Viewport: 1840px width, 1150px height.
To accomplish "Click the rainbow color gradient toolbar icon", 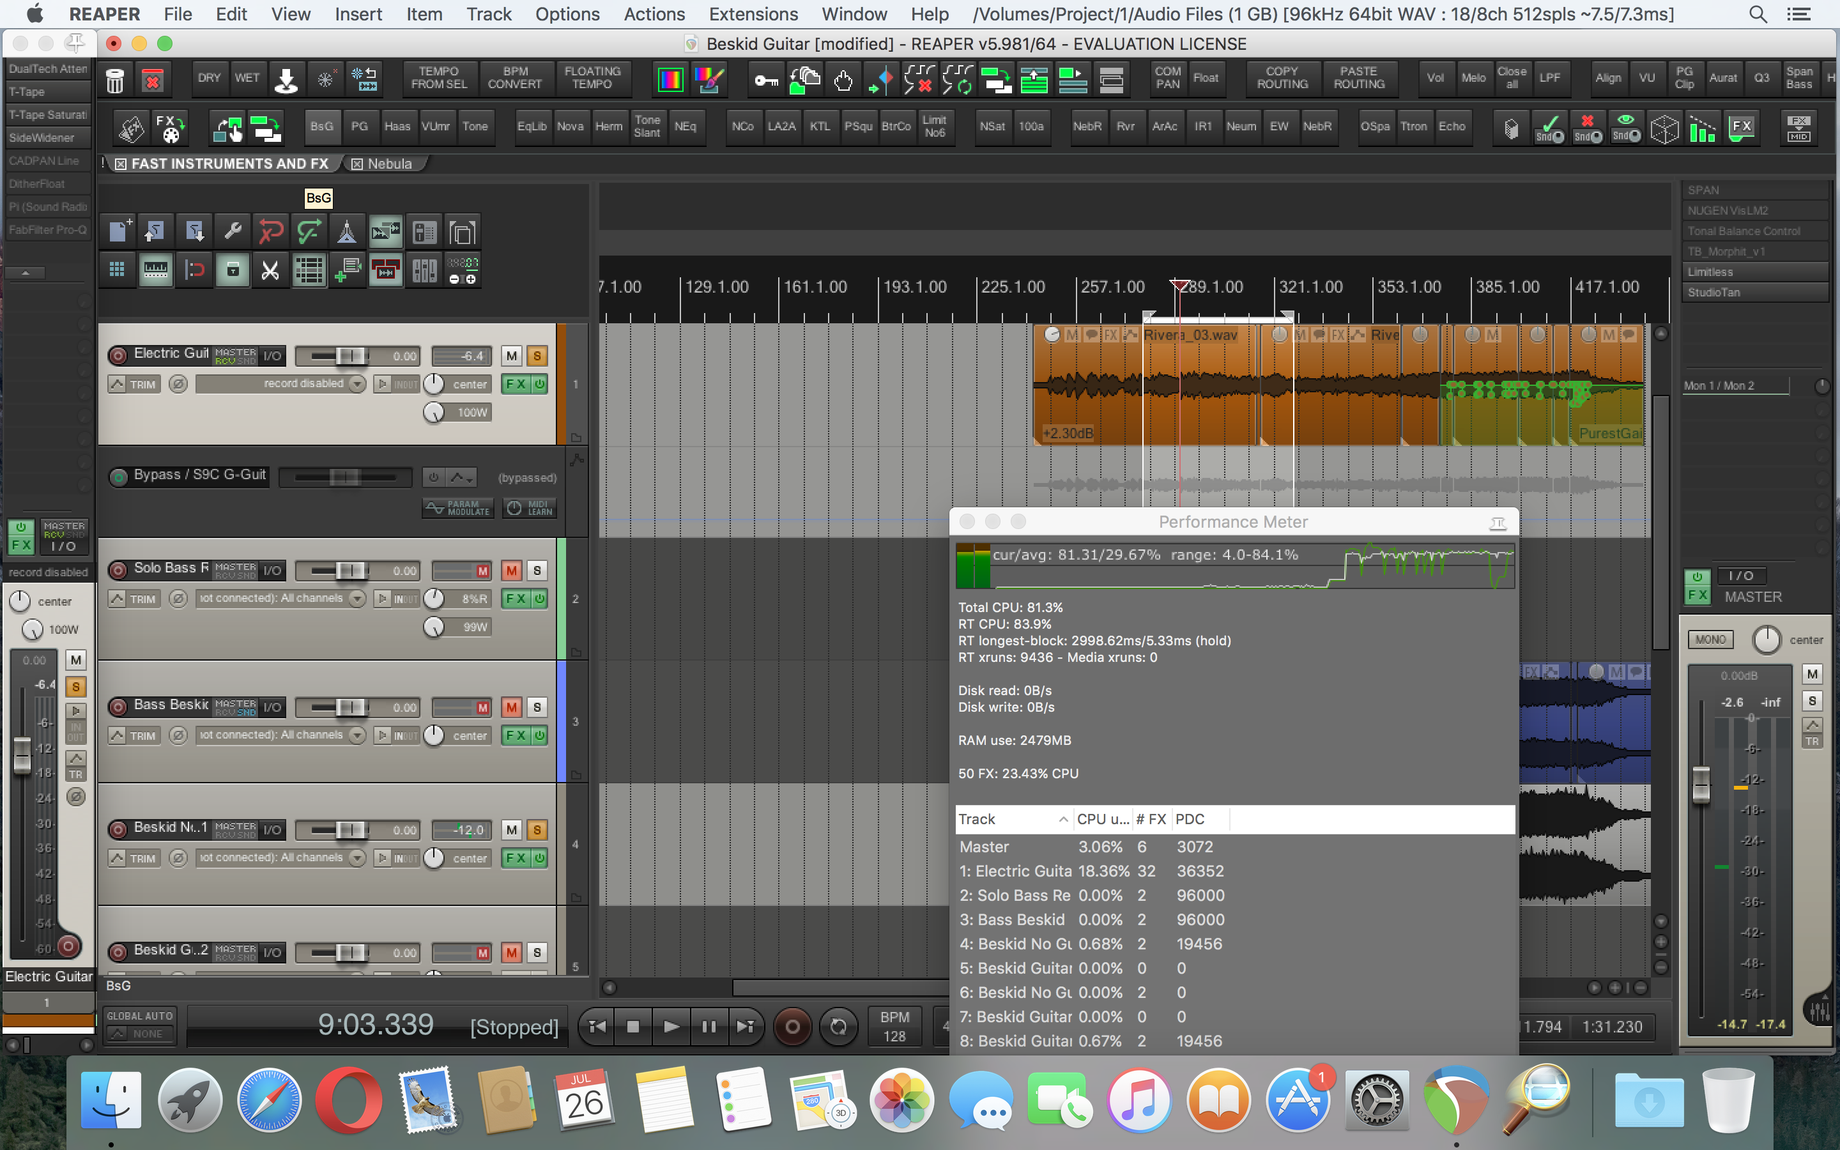I will click(671, 79).
